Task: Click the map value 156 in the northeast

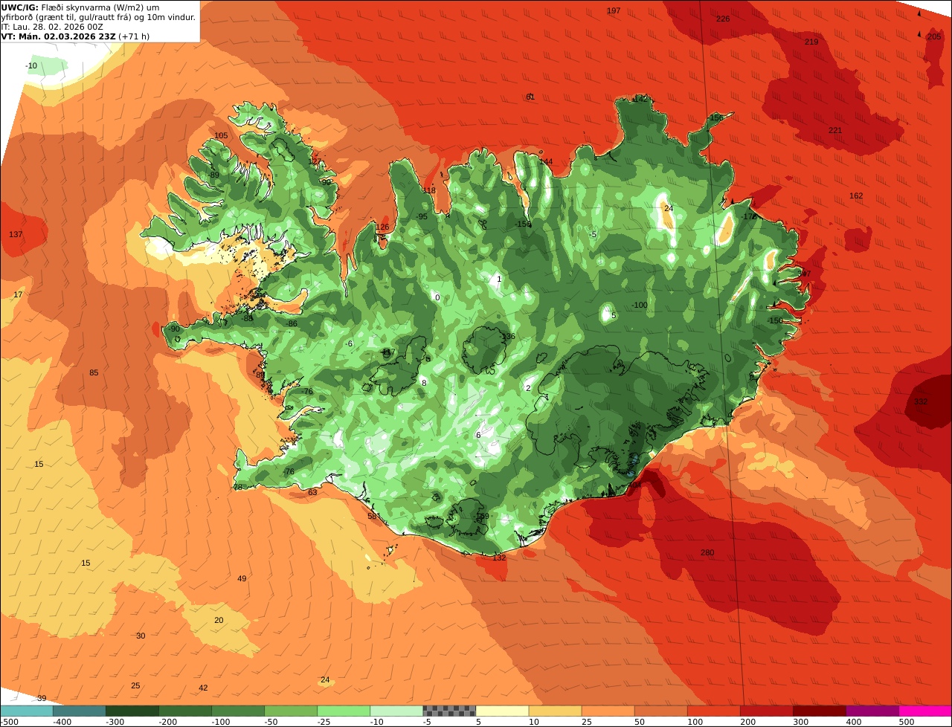Action: 716,117
